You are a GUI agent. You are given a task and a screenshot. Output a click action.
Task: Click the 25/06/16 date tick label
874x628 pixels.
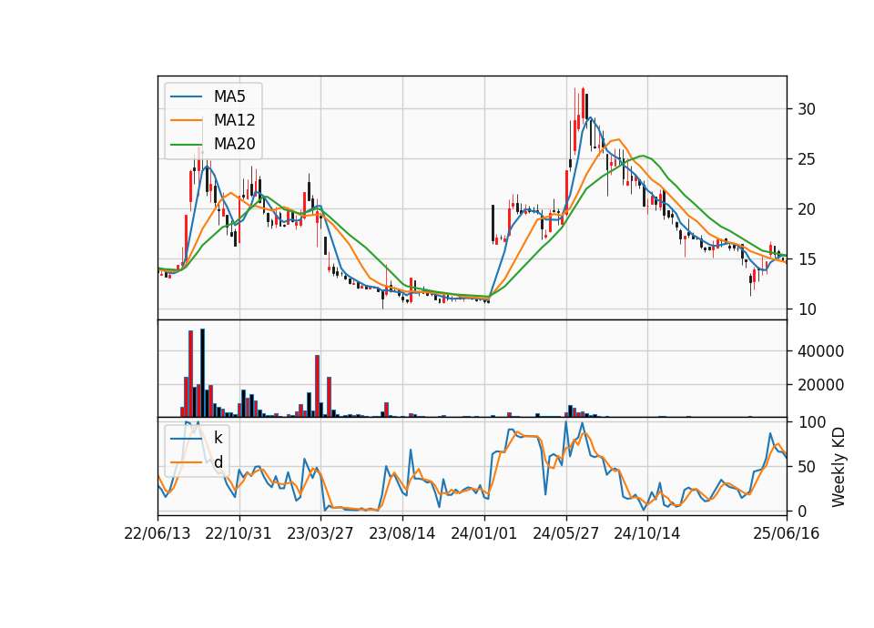pyautogui.click(x=787, y=533)
